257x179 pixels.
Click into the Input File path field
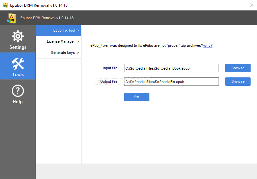(171, 68)
